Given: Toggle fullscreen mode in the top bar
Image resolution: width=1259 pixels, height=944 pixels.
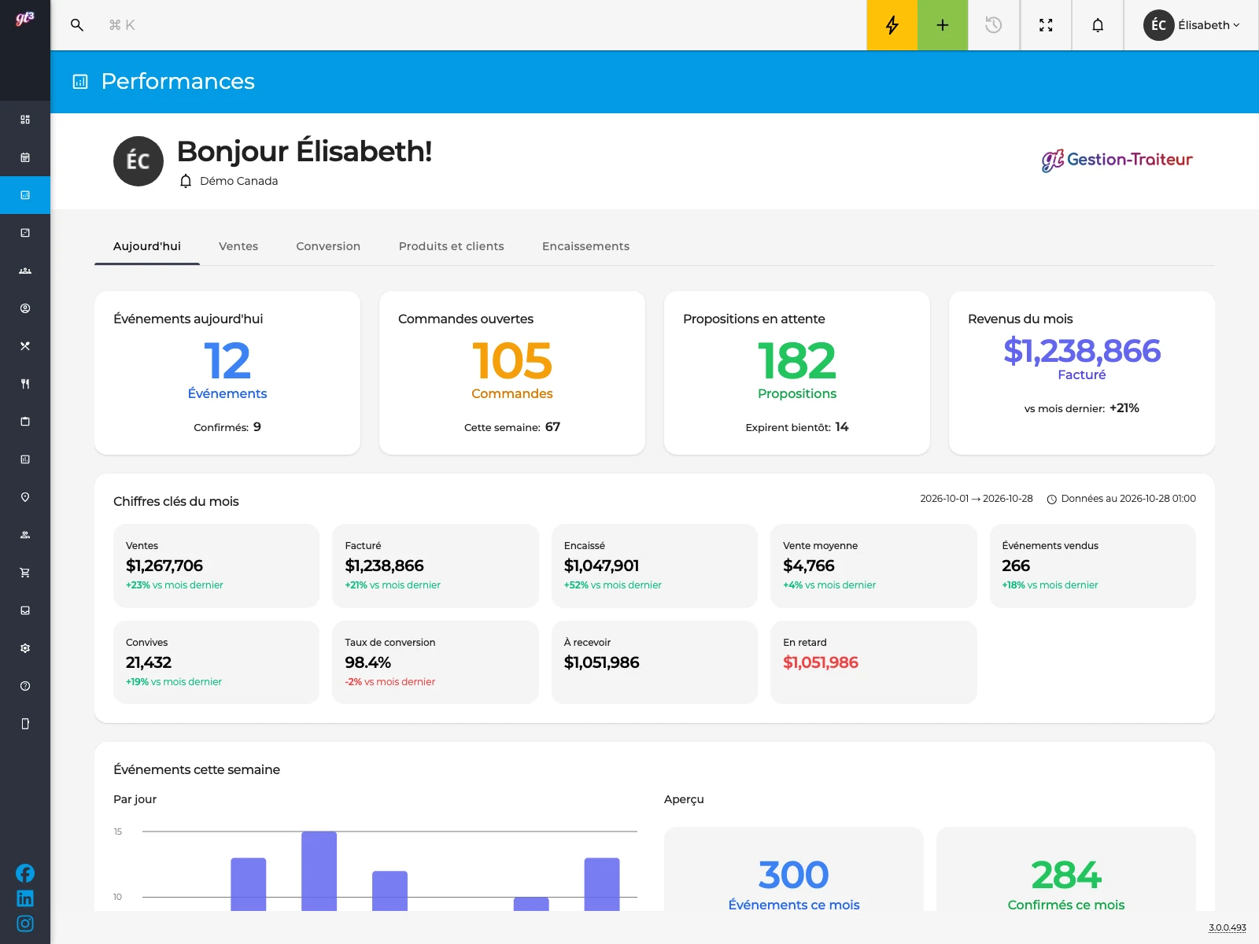Looking at the screenshot, I should (x=1046, y=25).
